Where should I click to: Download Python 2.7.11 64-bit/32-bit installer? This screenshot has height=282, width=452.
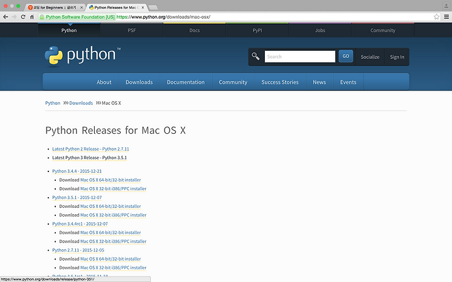coord(110,259)
